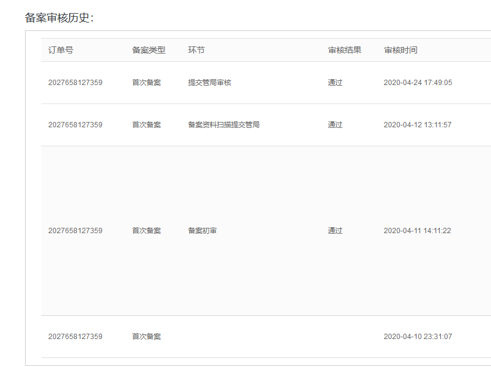Click 通过 result in the 备案资料扫描提交管局 row

[335, 125]
